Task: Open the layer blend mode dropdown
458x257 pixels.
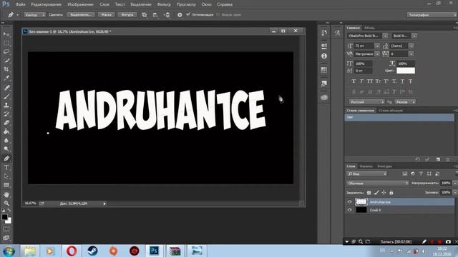Action: (x=378, y=183)
